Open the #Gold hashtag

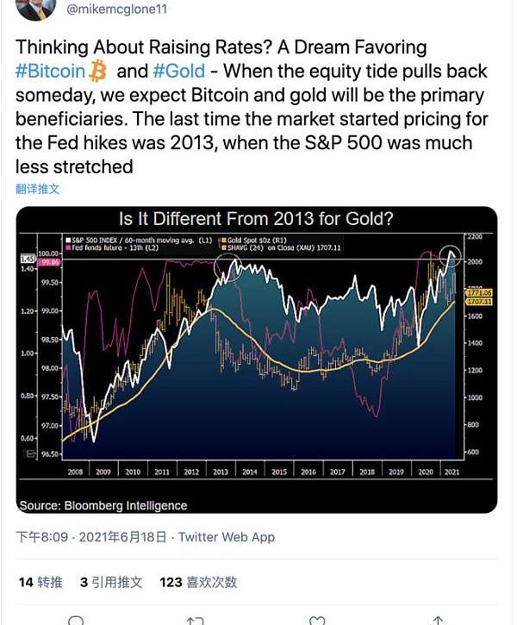pos(178,72)
